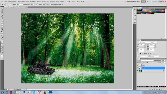Click the All Caps TT icon
Image resolution: width=167 pixels, height=94 pixels.
click(x=145, y=54)
